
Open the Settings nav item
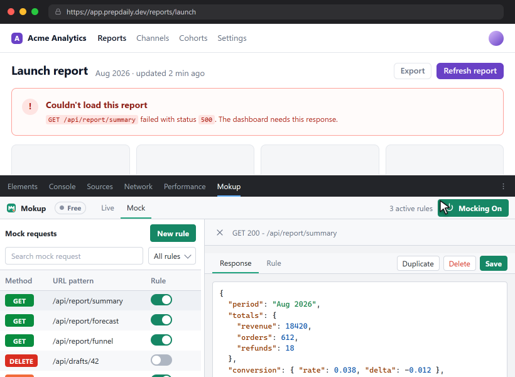232,38
